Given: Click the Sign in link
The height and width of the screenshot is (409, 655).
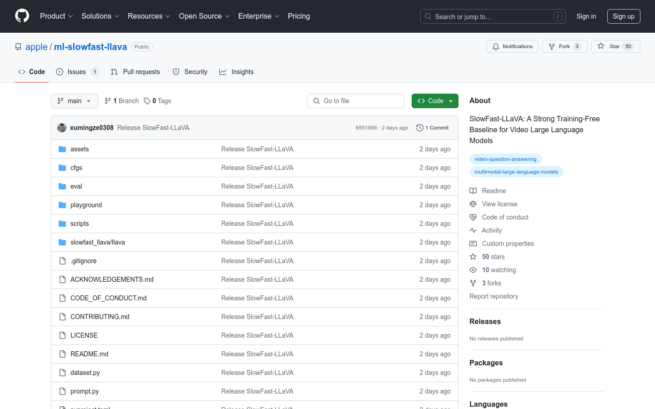Looking at the screenshot, I should (586, 16).
